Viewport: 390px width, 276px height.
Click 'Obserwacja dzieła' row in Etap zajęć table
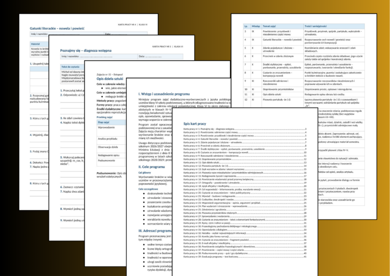click(x=111, y=148)
